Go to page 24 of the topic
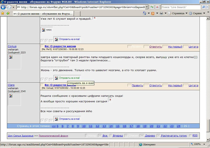Screen dimensions: 210x148 coord(178,126)
